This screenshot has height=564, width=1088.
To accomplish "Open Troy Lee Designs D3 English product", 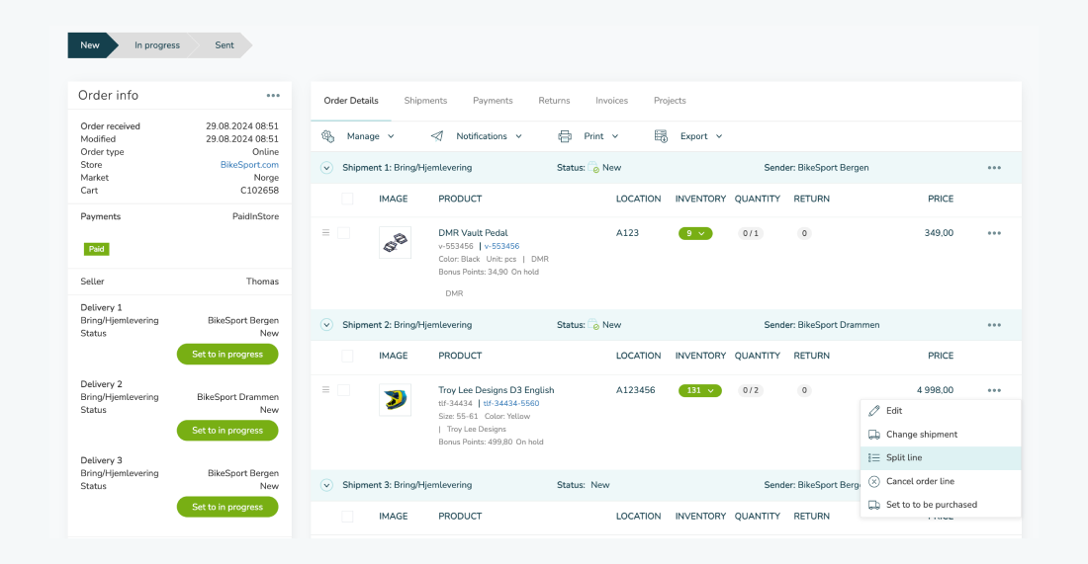I will click(497, 390).
